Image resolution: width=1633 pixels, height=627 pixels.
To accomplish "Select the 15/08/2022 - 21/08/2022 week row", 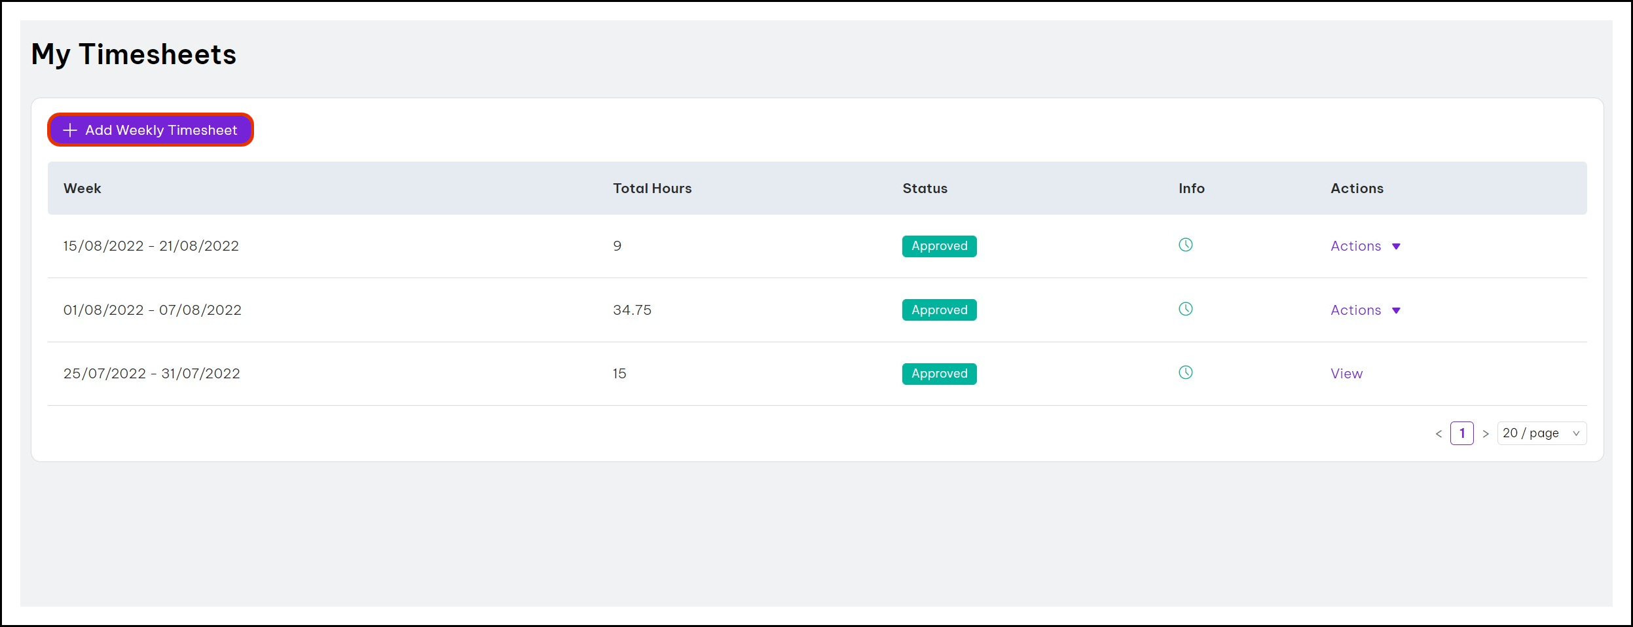I will (151, 246).
